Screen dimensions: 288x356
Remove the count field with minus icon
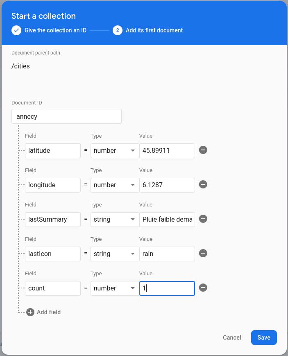pos(203,288)
